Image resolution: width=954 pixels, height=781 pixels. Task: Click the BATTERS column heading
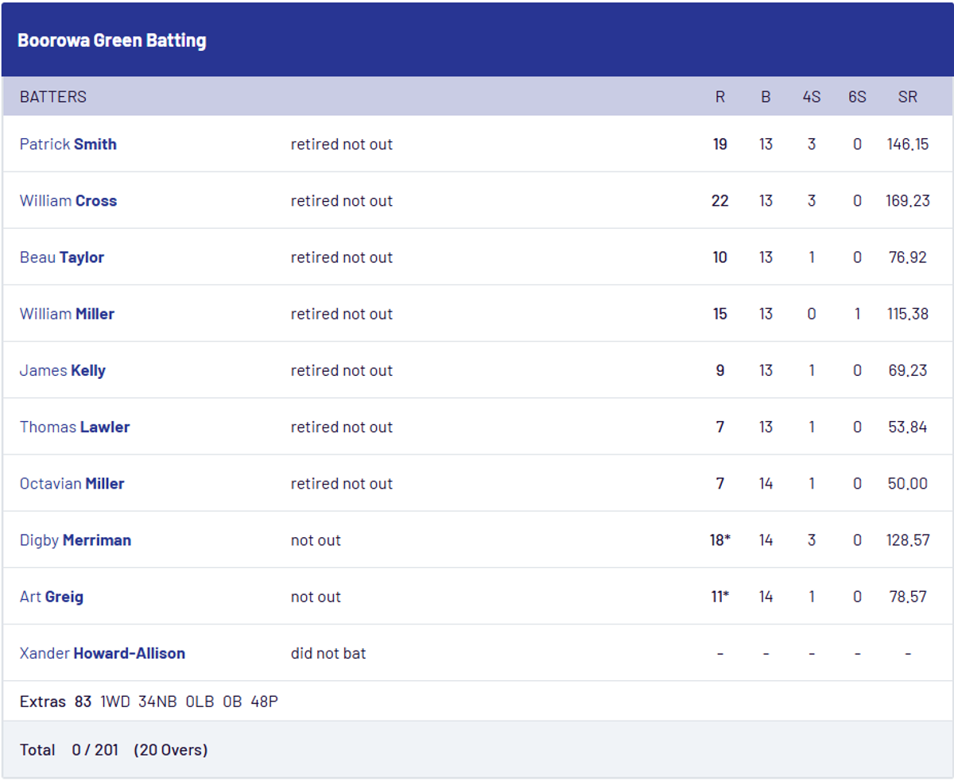(x=53, y=97)
